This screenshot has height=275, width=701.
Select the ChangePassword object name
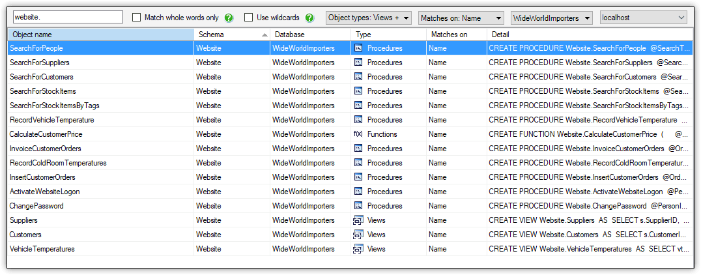click(36, 206)
